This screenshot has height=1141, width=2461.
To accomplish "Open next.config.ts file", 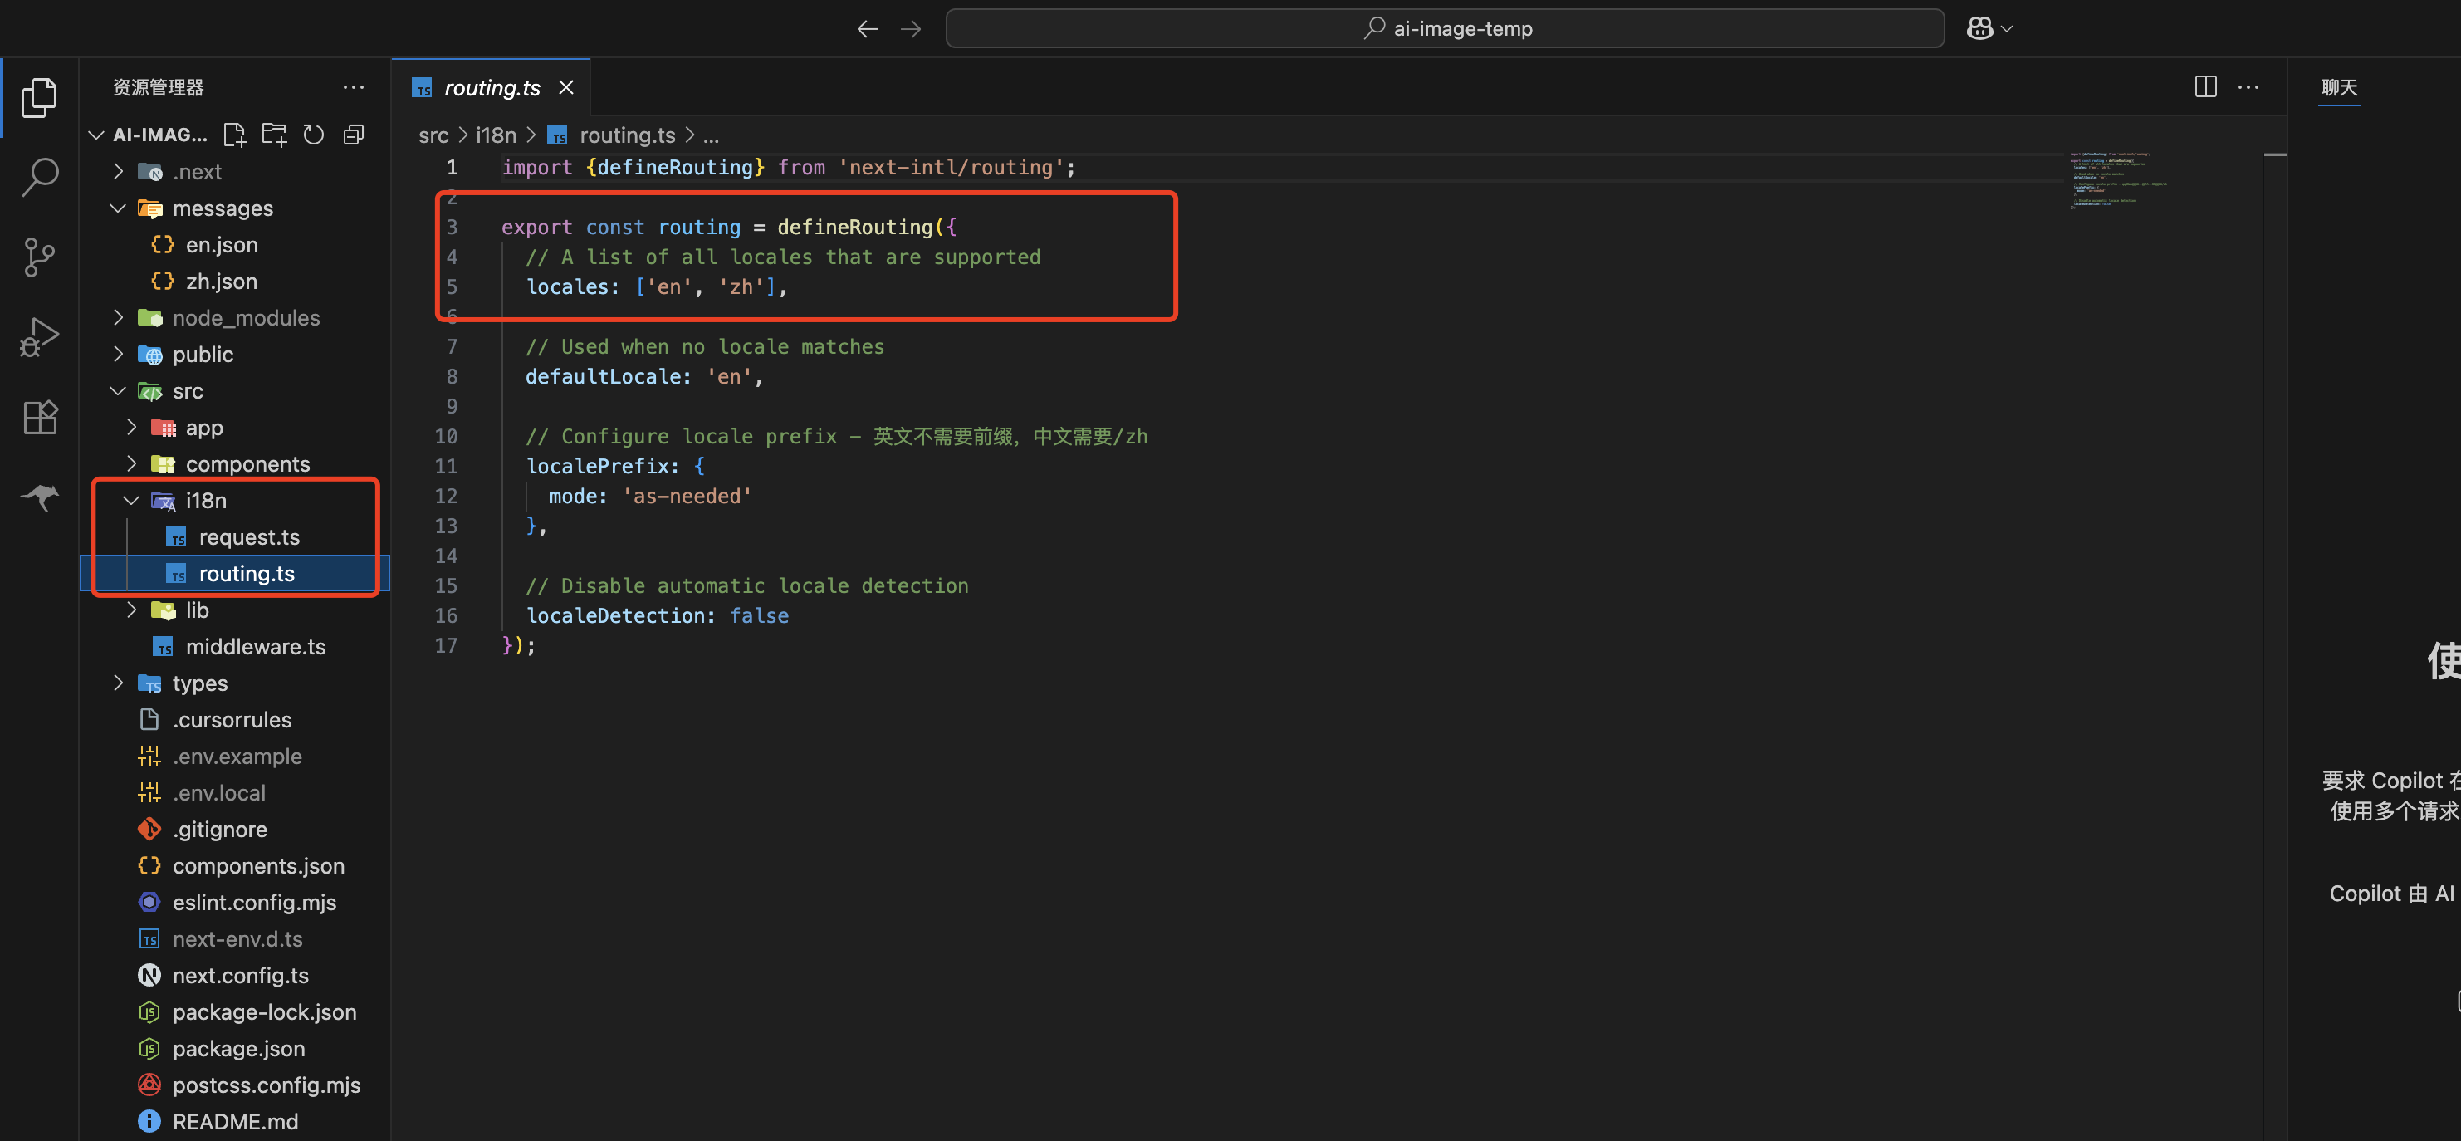I will point(233,976).
